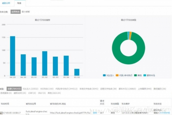Select the 攻击 tab

19,3
